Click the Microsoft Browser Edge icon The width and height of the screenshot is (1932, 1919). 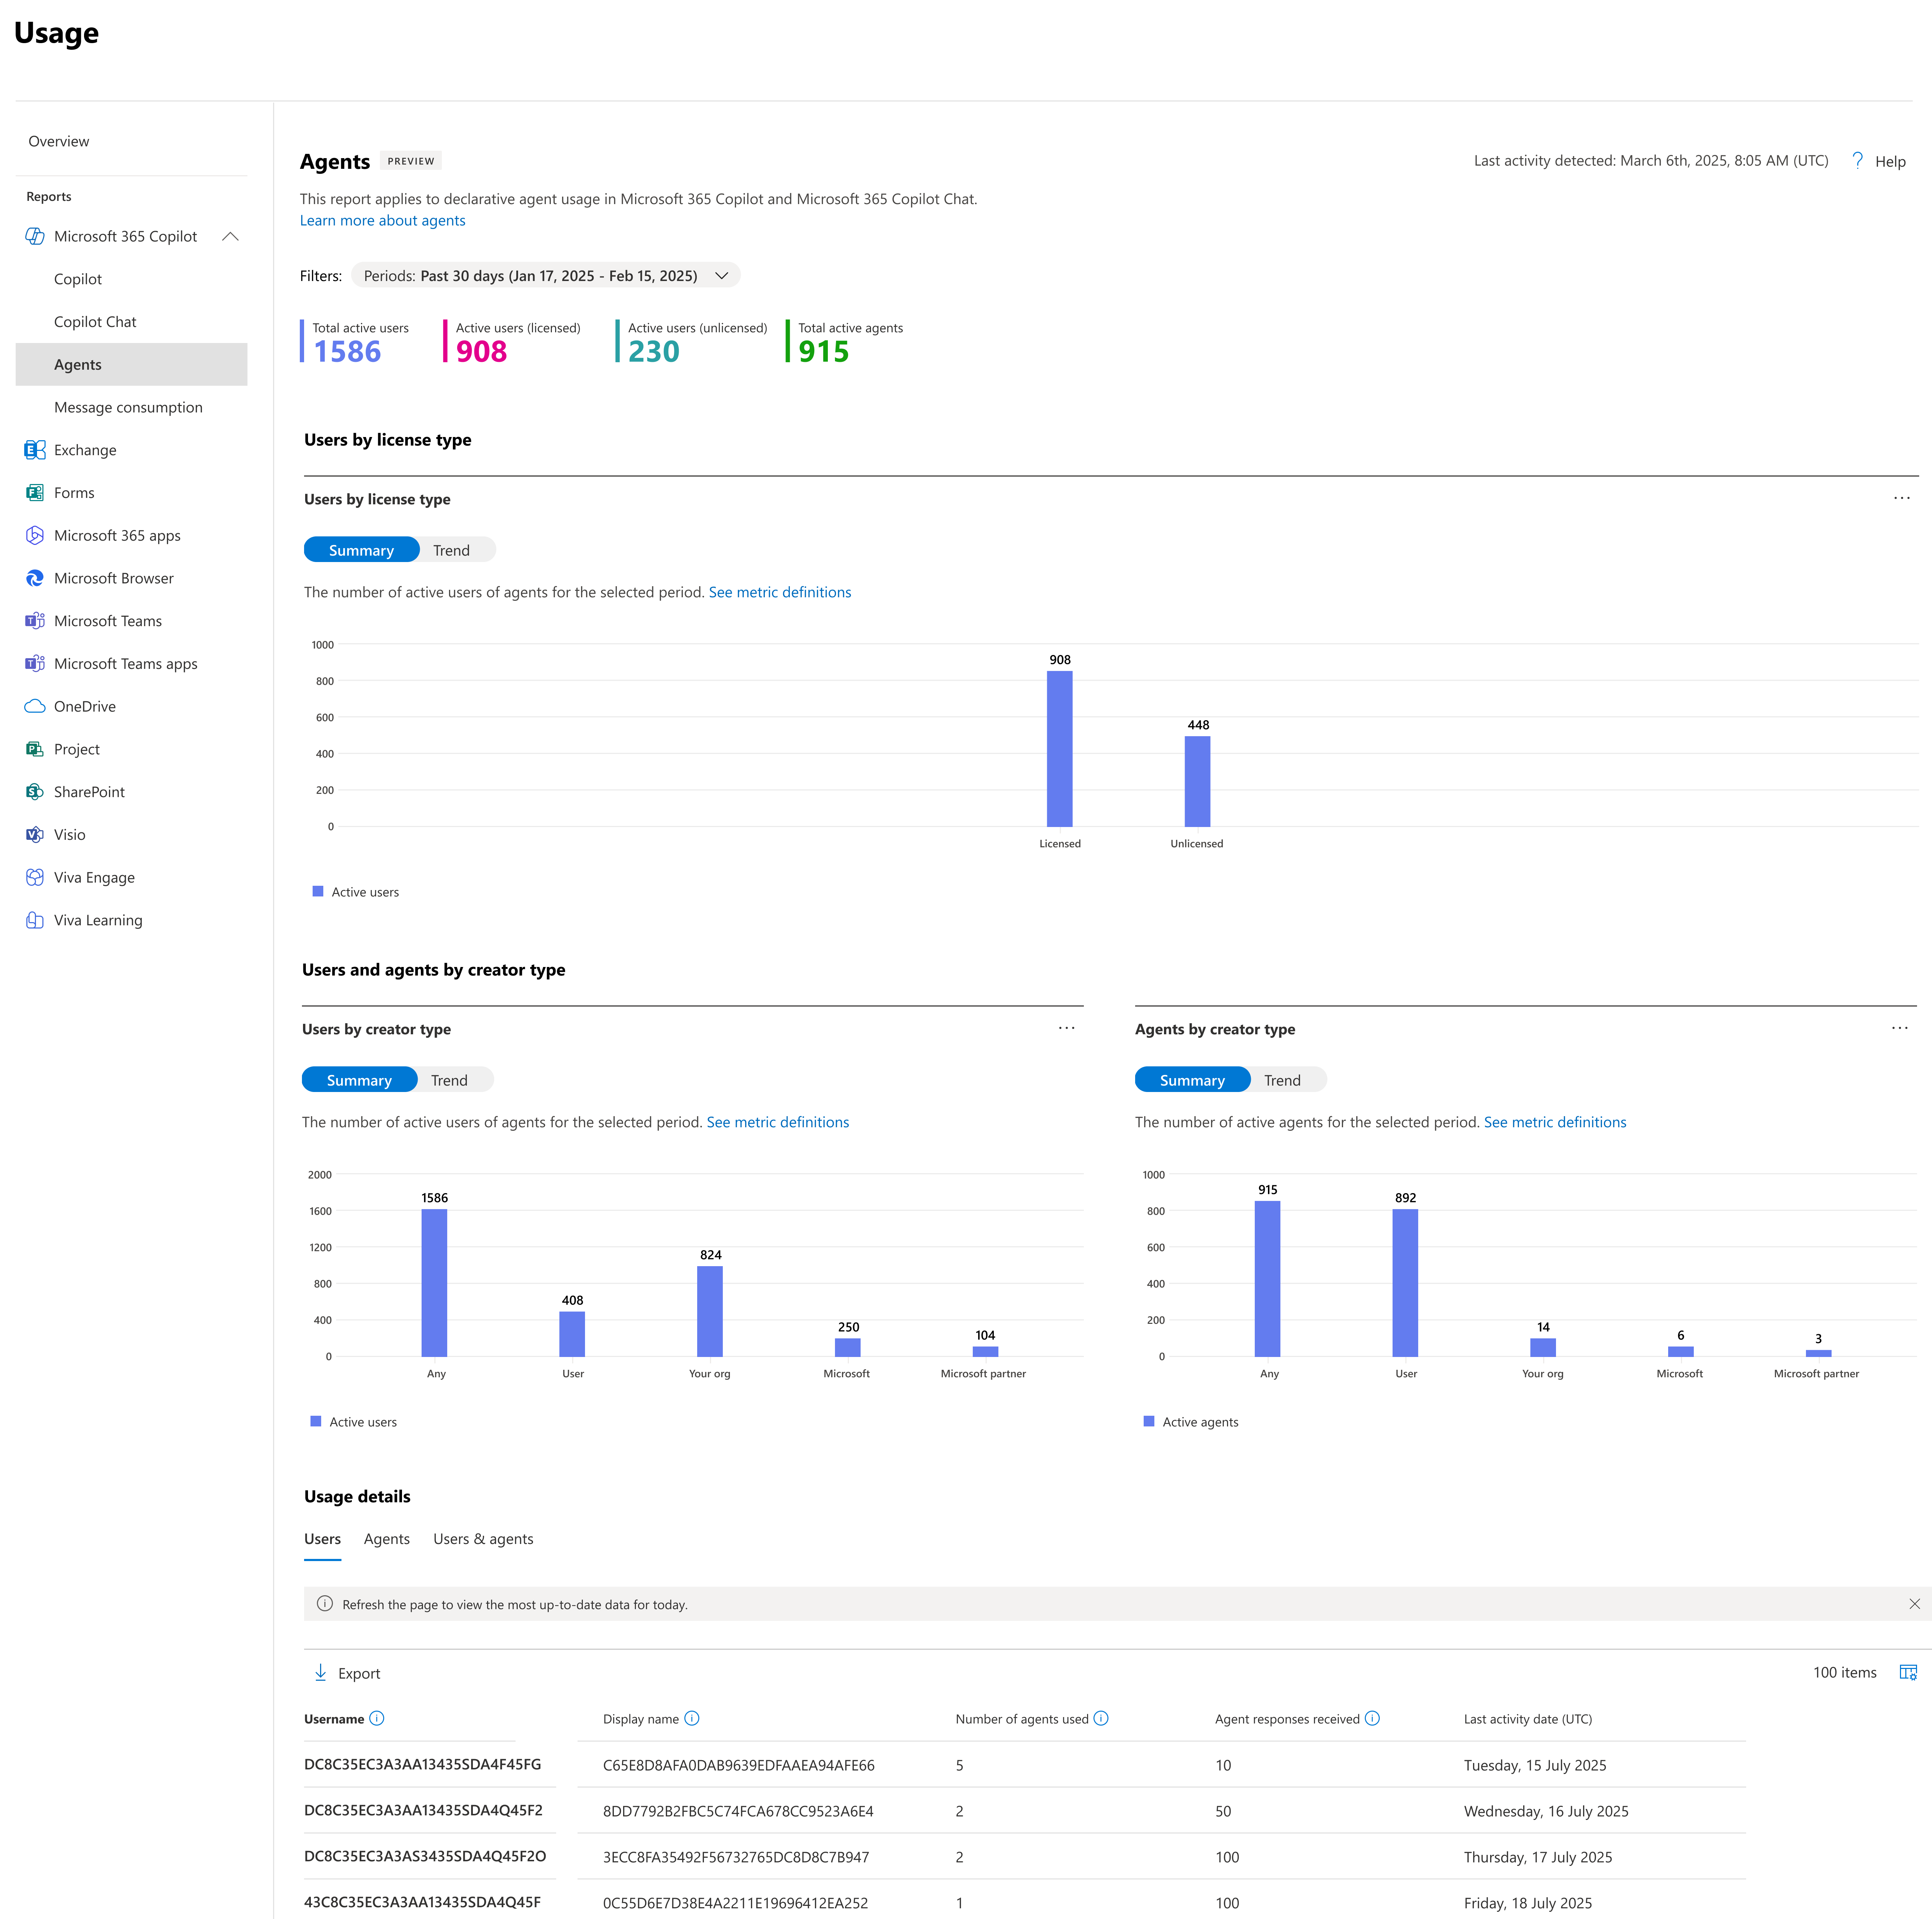(35, 578)
